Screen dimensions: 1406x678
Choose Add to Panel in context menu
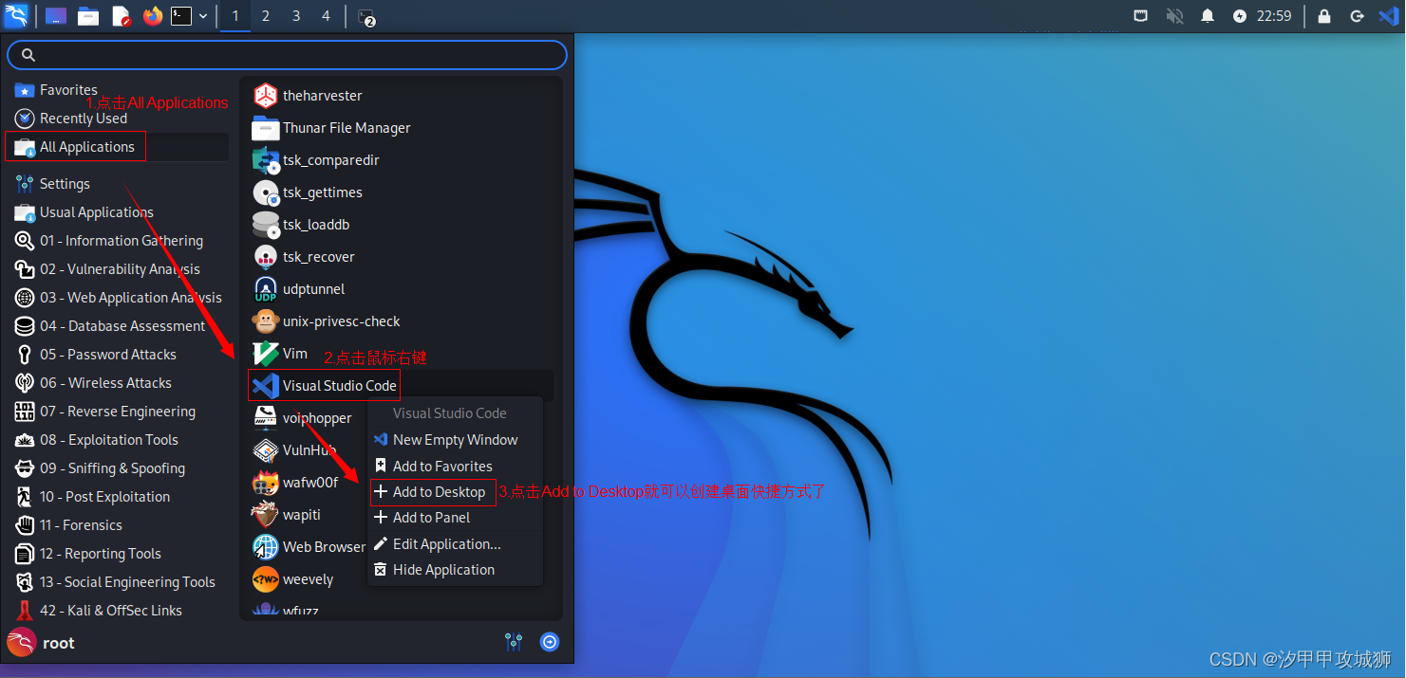(x=455, y=518)
